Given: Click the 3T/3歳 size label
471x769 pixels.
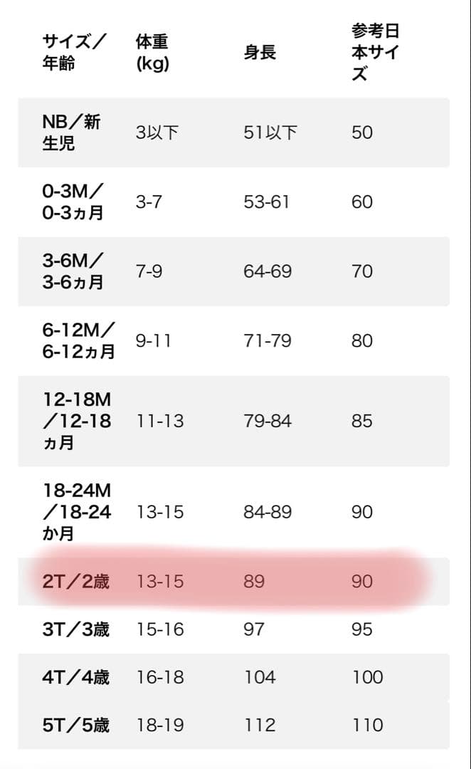Looking at the screenshot, I should (75, 629).
